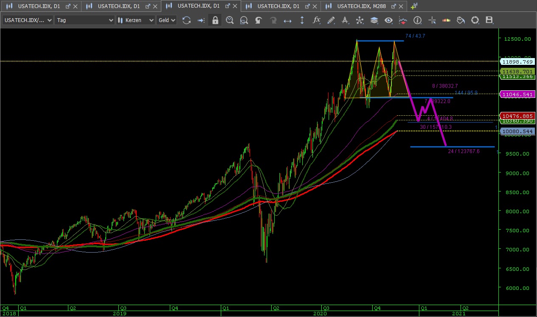Open the Geld price side dropdown
The image size is (537, 317).
[166, 20]
